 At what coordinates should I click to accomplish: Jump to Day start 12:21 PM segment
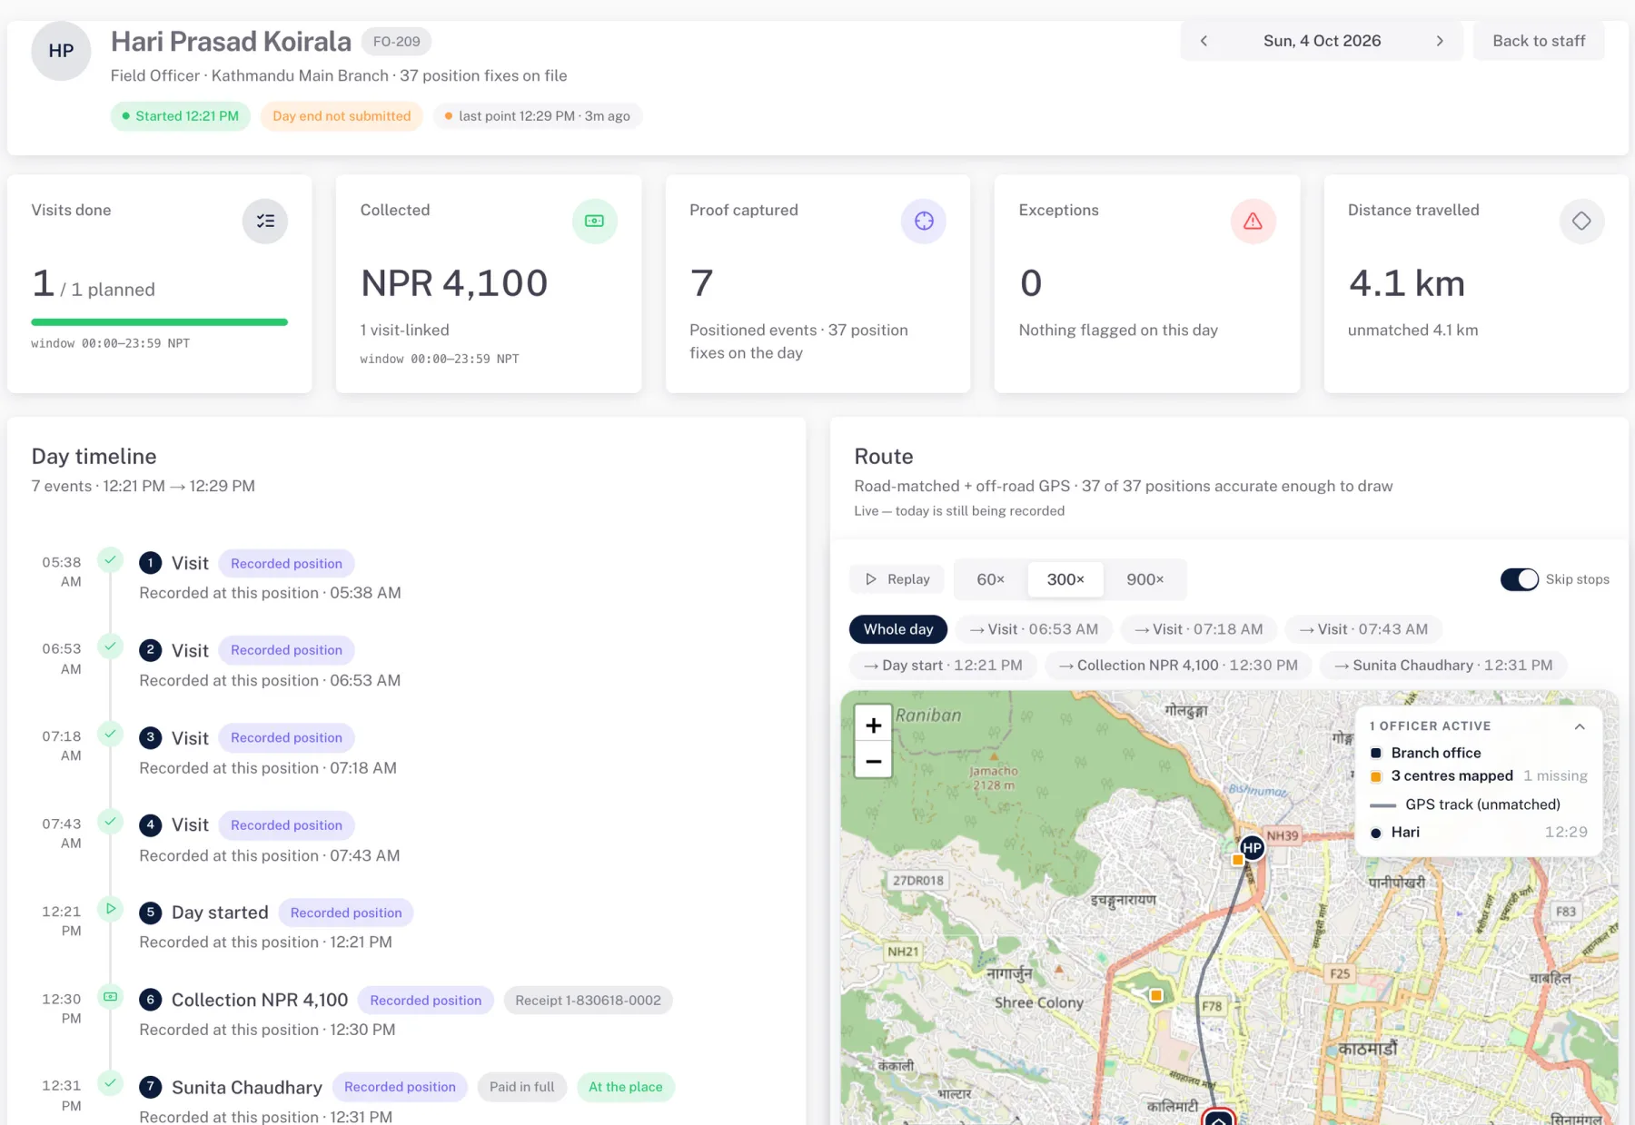point(943,666)
